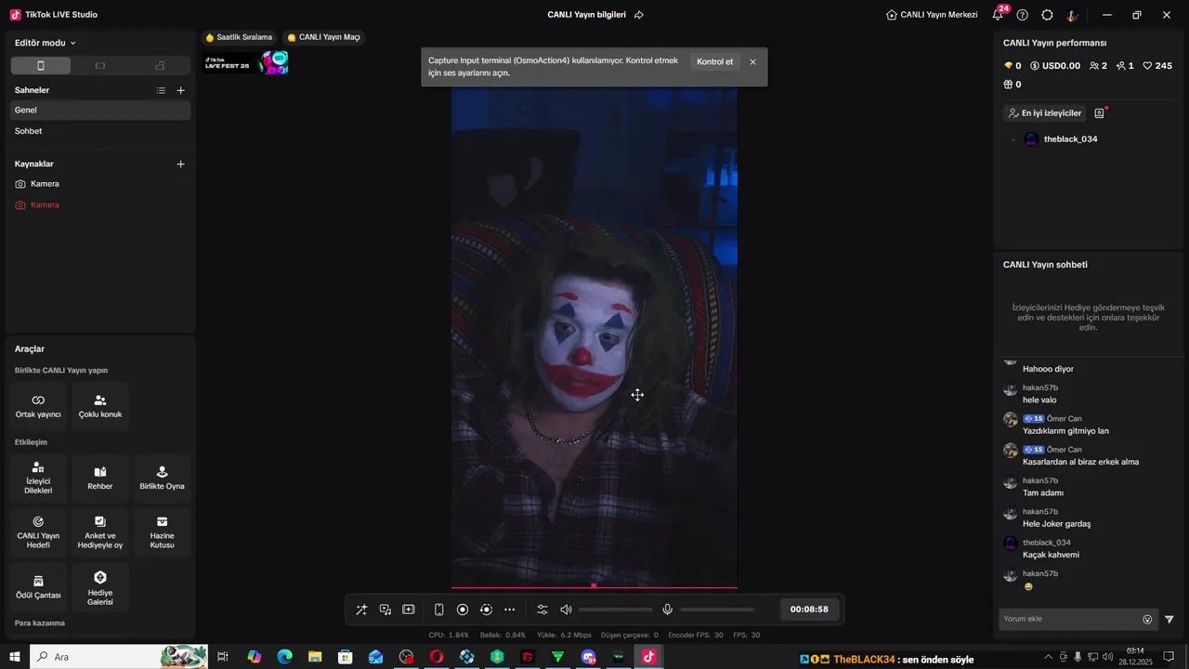The width and height of the screenshot is (1189, 669).
Task: Click chat message 'Hele Joker gardaş'
Action: [x=1057, y=524]
